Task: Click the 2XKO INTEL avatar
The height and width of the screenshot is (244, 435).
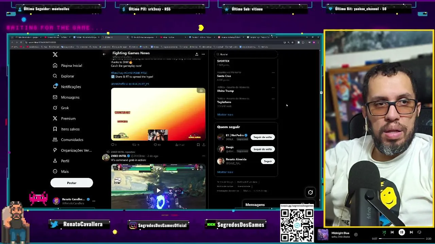Action: pyautogui.click(x=106, y=157)
